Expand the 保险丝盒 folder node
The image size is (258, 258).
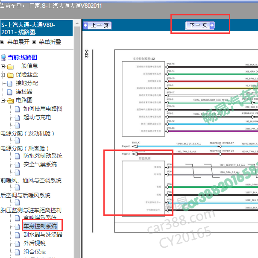coord(3,75)
